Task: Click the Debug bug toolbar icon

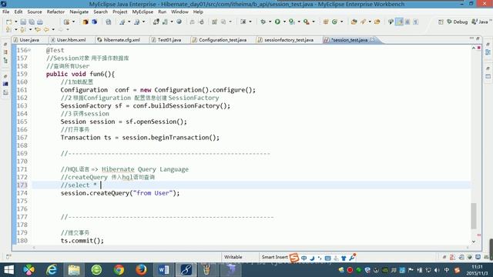Action: [263, 22]
